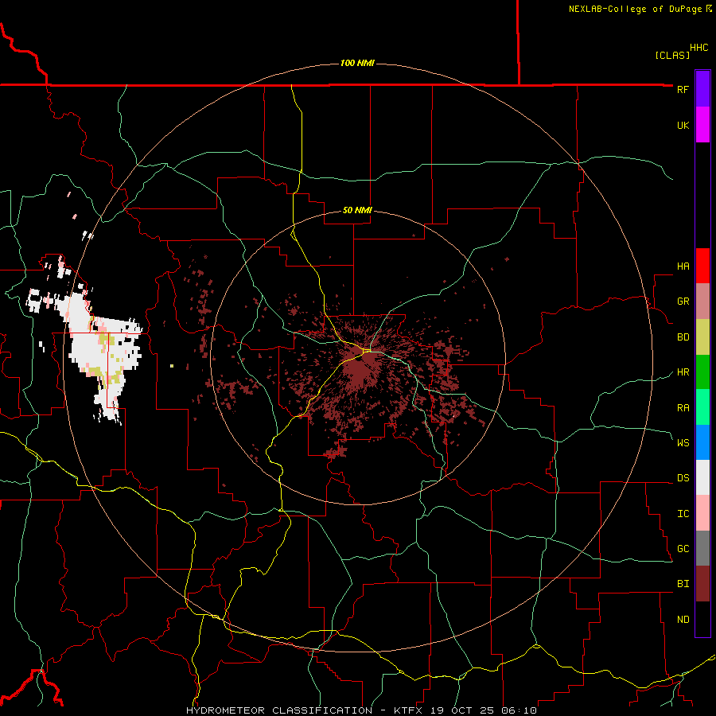Click the UK legend label
The width and height of the screenshot is (716, 716).
683,125
